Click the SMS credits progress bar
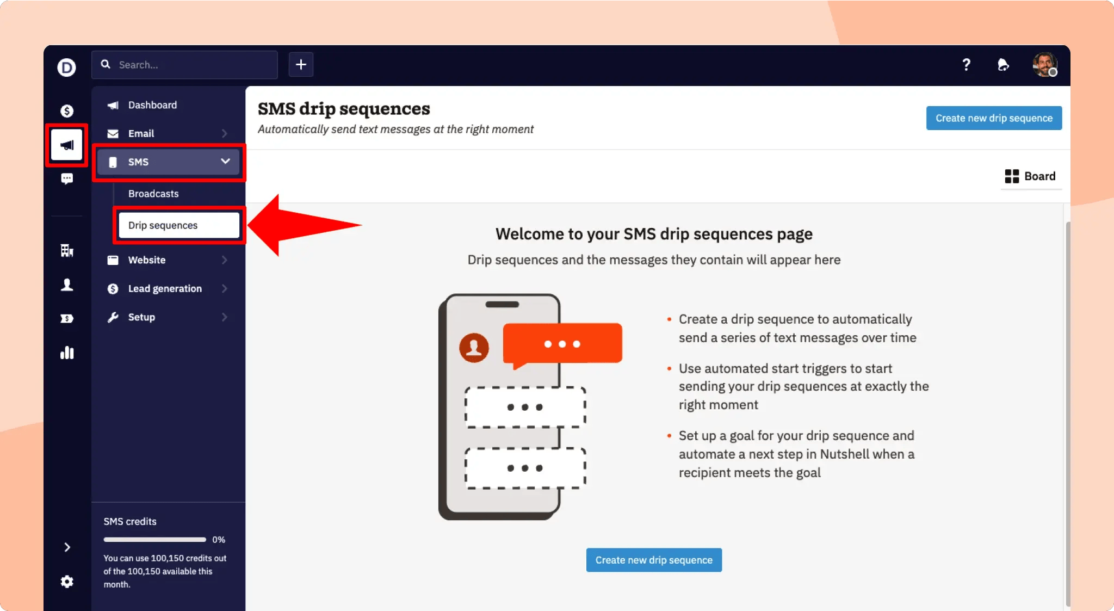The height and width of the screenshot is (611, 1114). [155, 540]
